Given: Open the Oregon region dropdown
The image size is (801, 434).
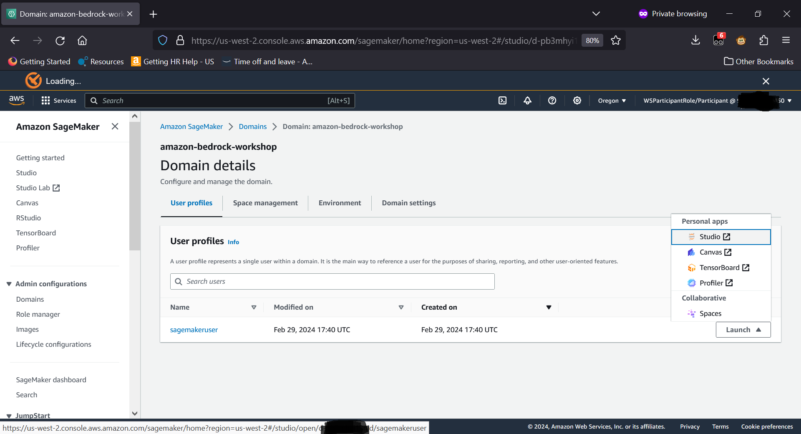Looking at the screenshot, I should (612, 101).
